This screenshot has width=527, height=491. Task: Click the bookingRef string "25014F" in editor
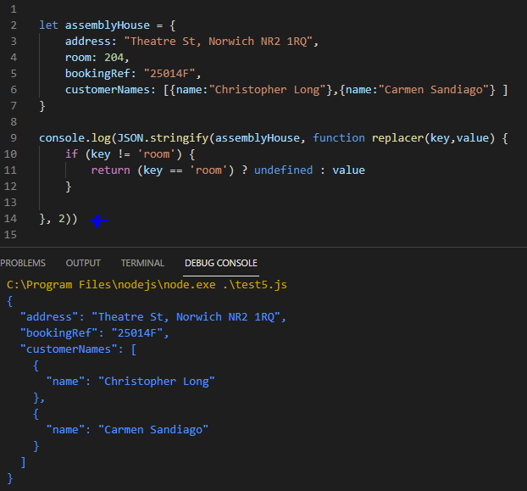pyautogui.click(x=169, y=74)
